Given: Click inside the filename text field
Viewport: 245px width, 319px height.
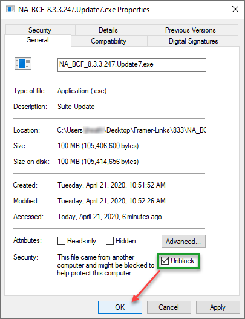Looking at the screenshot, I should tap(132, 65).
